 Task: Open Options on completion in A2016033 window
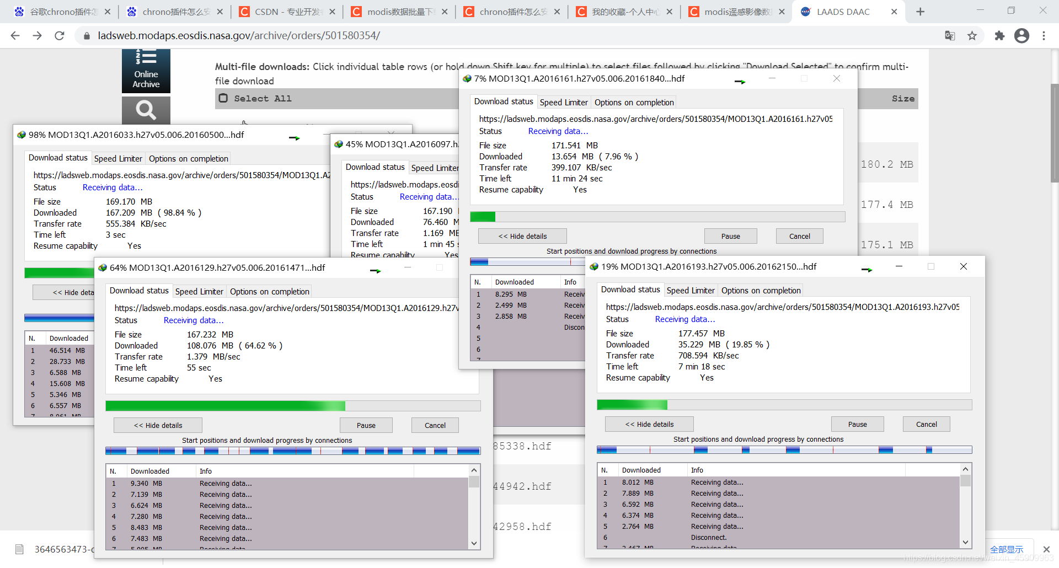point(188,158)
